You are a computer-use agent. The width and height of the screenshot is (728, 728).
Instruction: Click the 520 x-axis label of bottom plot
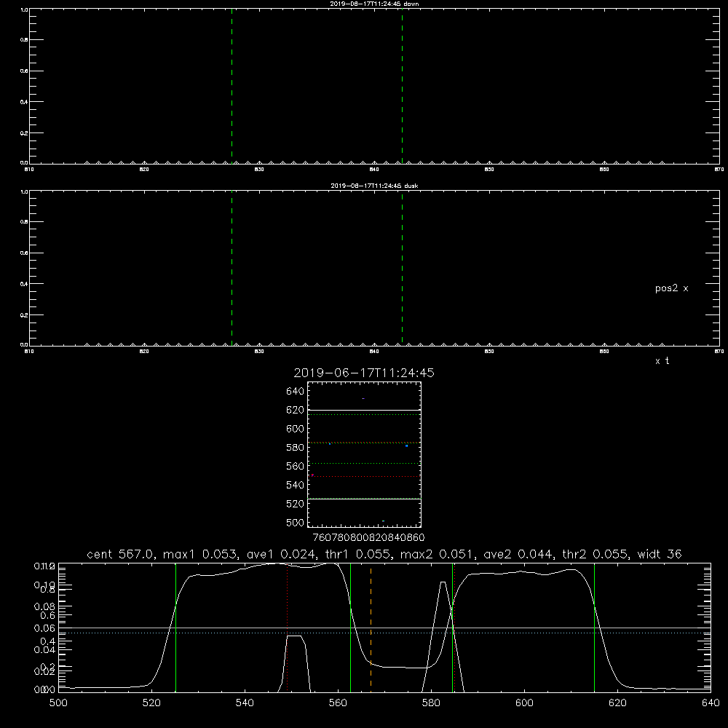(151, 703)
